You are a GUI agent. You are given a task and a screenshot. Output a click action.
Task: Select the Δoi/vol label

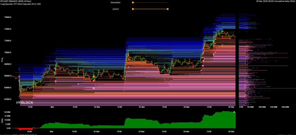116,9
